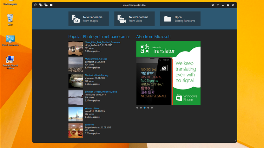Click Windows Phone store logo in ad
Image resolution: width=264 pixels, height=148 pixels.
[x=179, y=98]
